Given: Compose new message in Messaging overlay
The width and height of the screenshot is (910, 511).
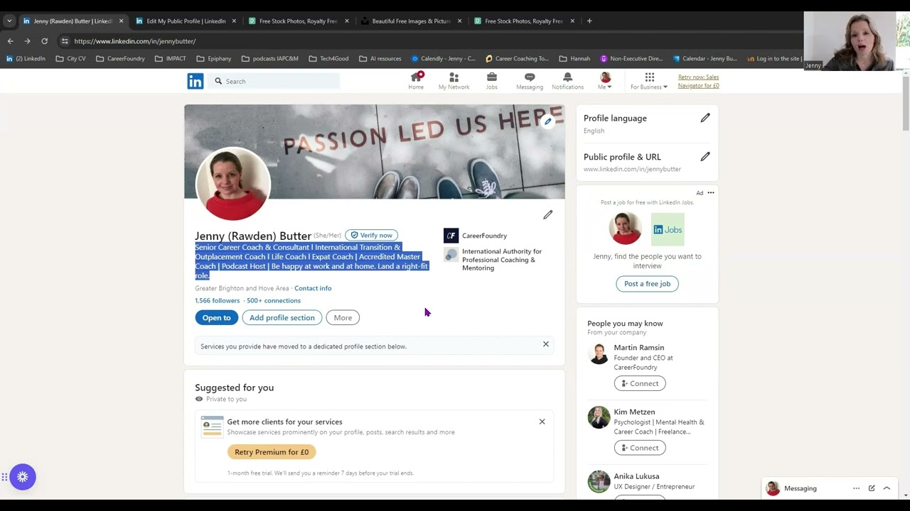Looking at the screenshot, I should [872, 488].
